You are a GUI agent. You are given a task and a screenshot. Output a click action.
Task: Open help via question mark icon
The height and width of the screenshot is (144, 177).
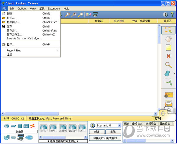[x=172, y=15]
